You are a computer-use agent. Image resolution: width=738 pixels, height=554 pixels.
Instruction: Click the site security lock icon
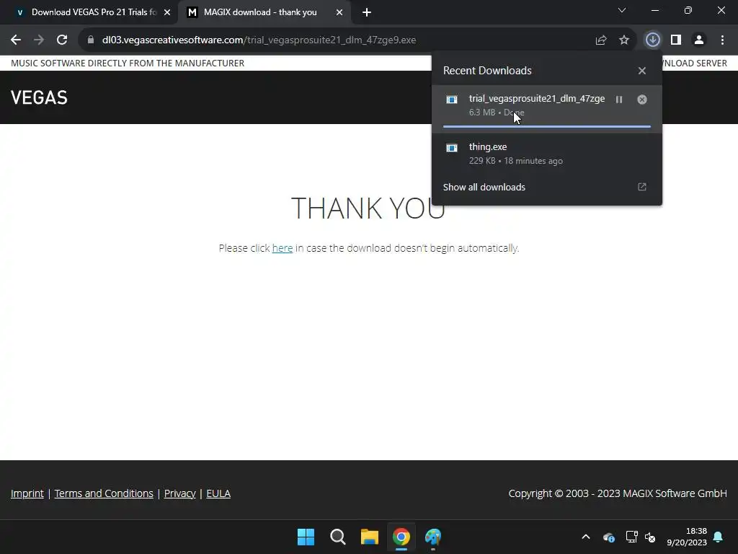pos(90,40)
